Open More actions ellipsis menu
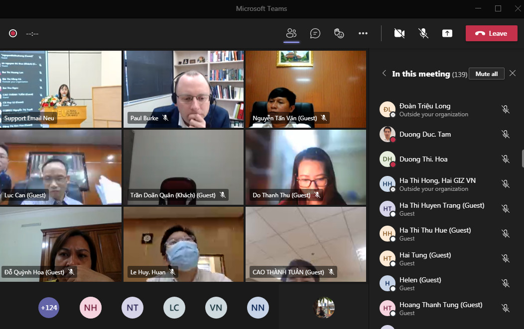 click(x=363, y=33)
